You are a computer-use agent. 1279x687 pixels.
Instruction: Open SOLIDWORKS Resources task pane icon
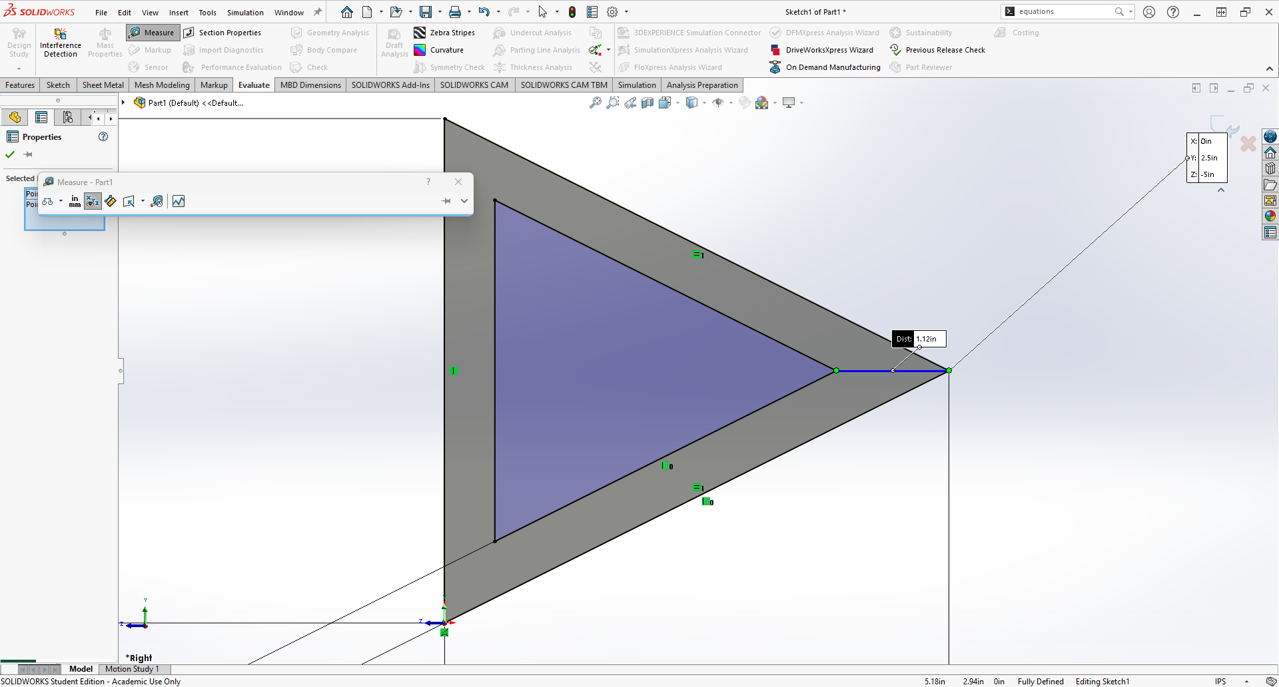pyautogui.click(x=1270, y=136)
